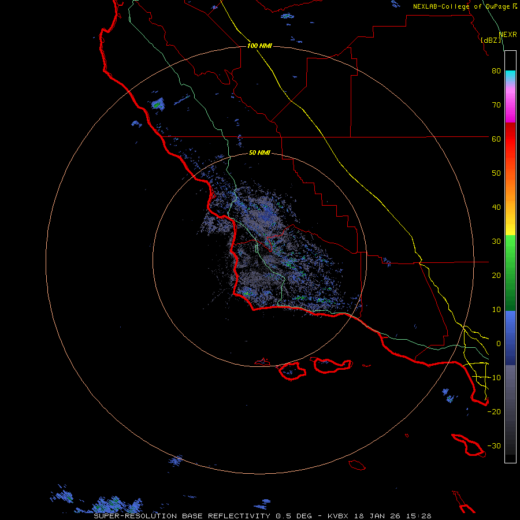This screenshot has height=520, width=520.
Task: Click the yellow segment of the color bar
Action: [x=510, y=225]
